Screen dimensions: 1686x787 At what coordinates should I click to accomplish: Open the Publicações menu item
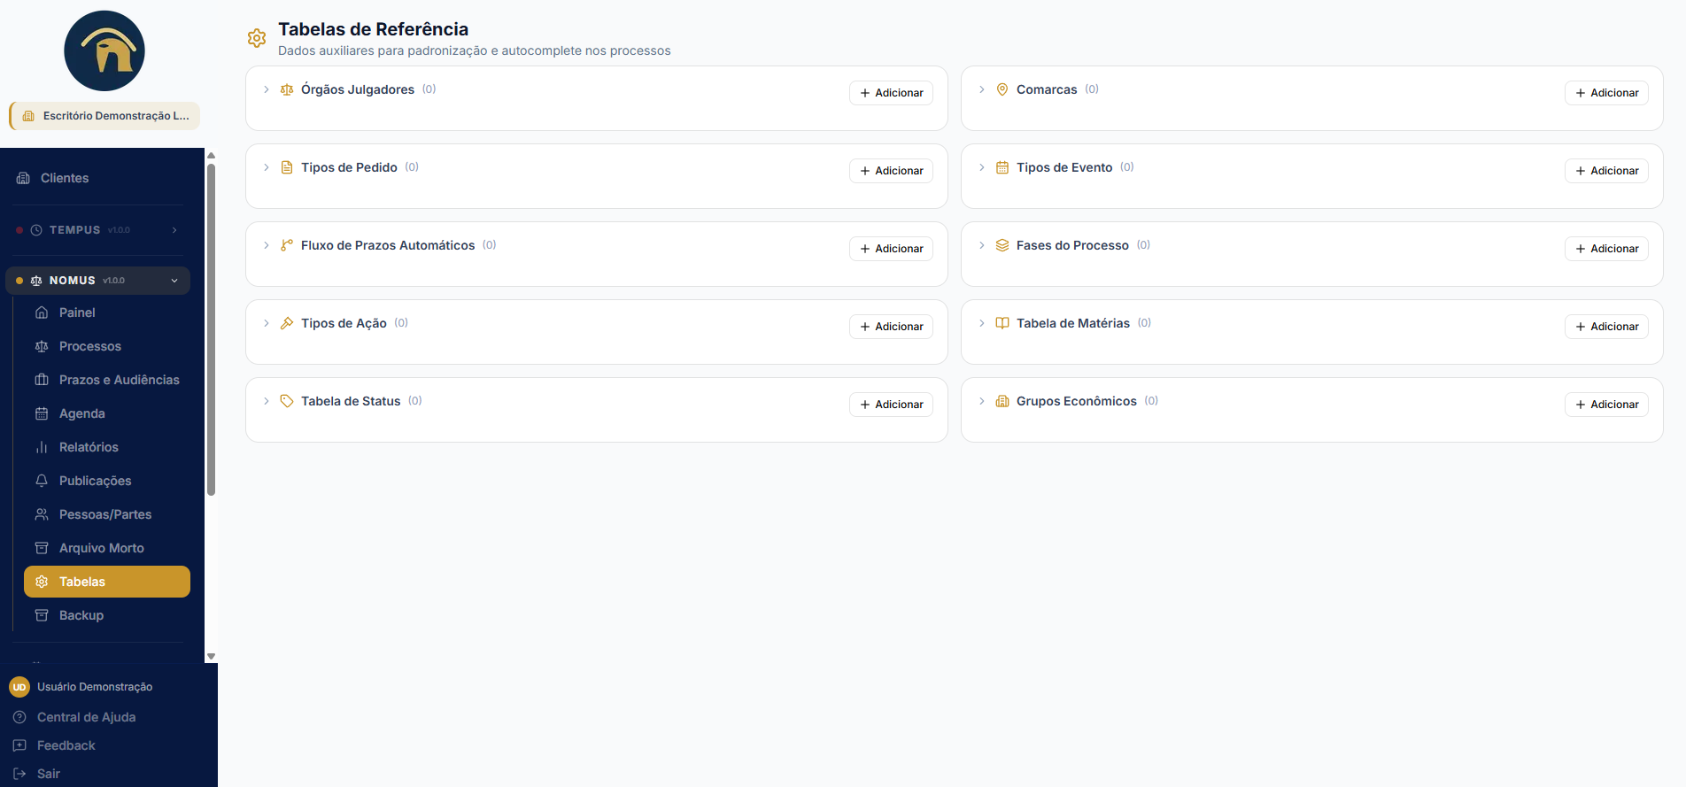point(107,481)
